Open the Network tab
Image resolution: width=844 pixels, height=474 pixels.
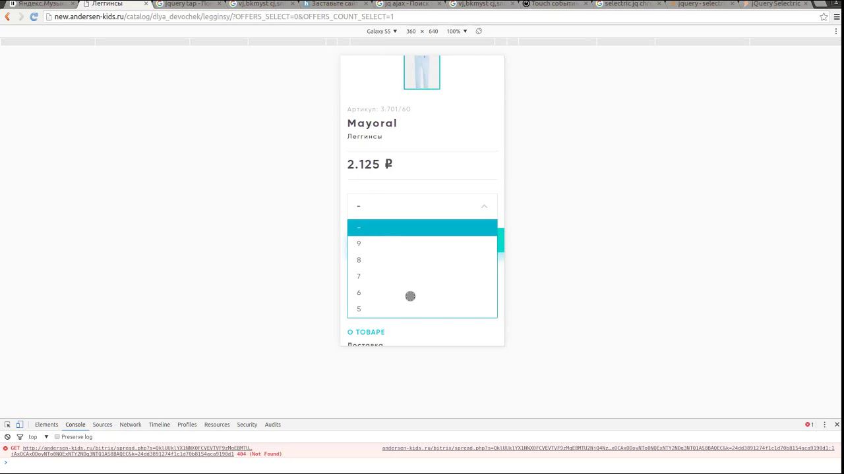click(x=130, y=425)
